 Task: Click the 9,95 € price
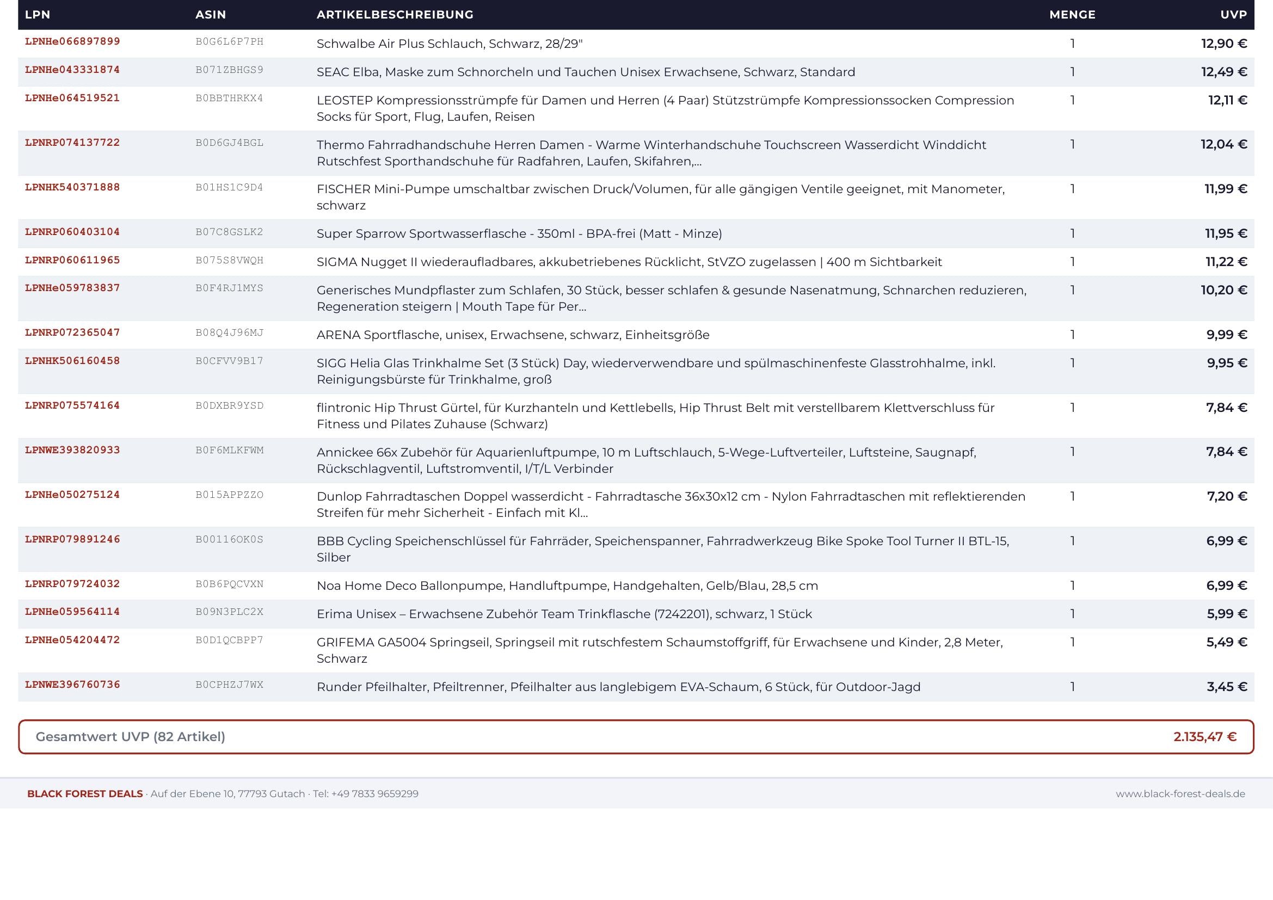coord(1227,363)
